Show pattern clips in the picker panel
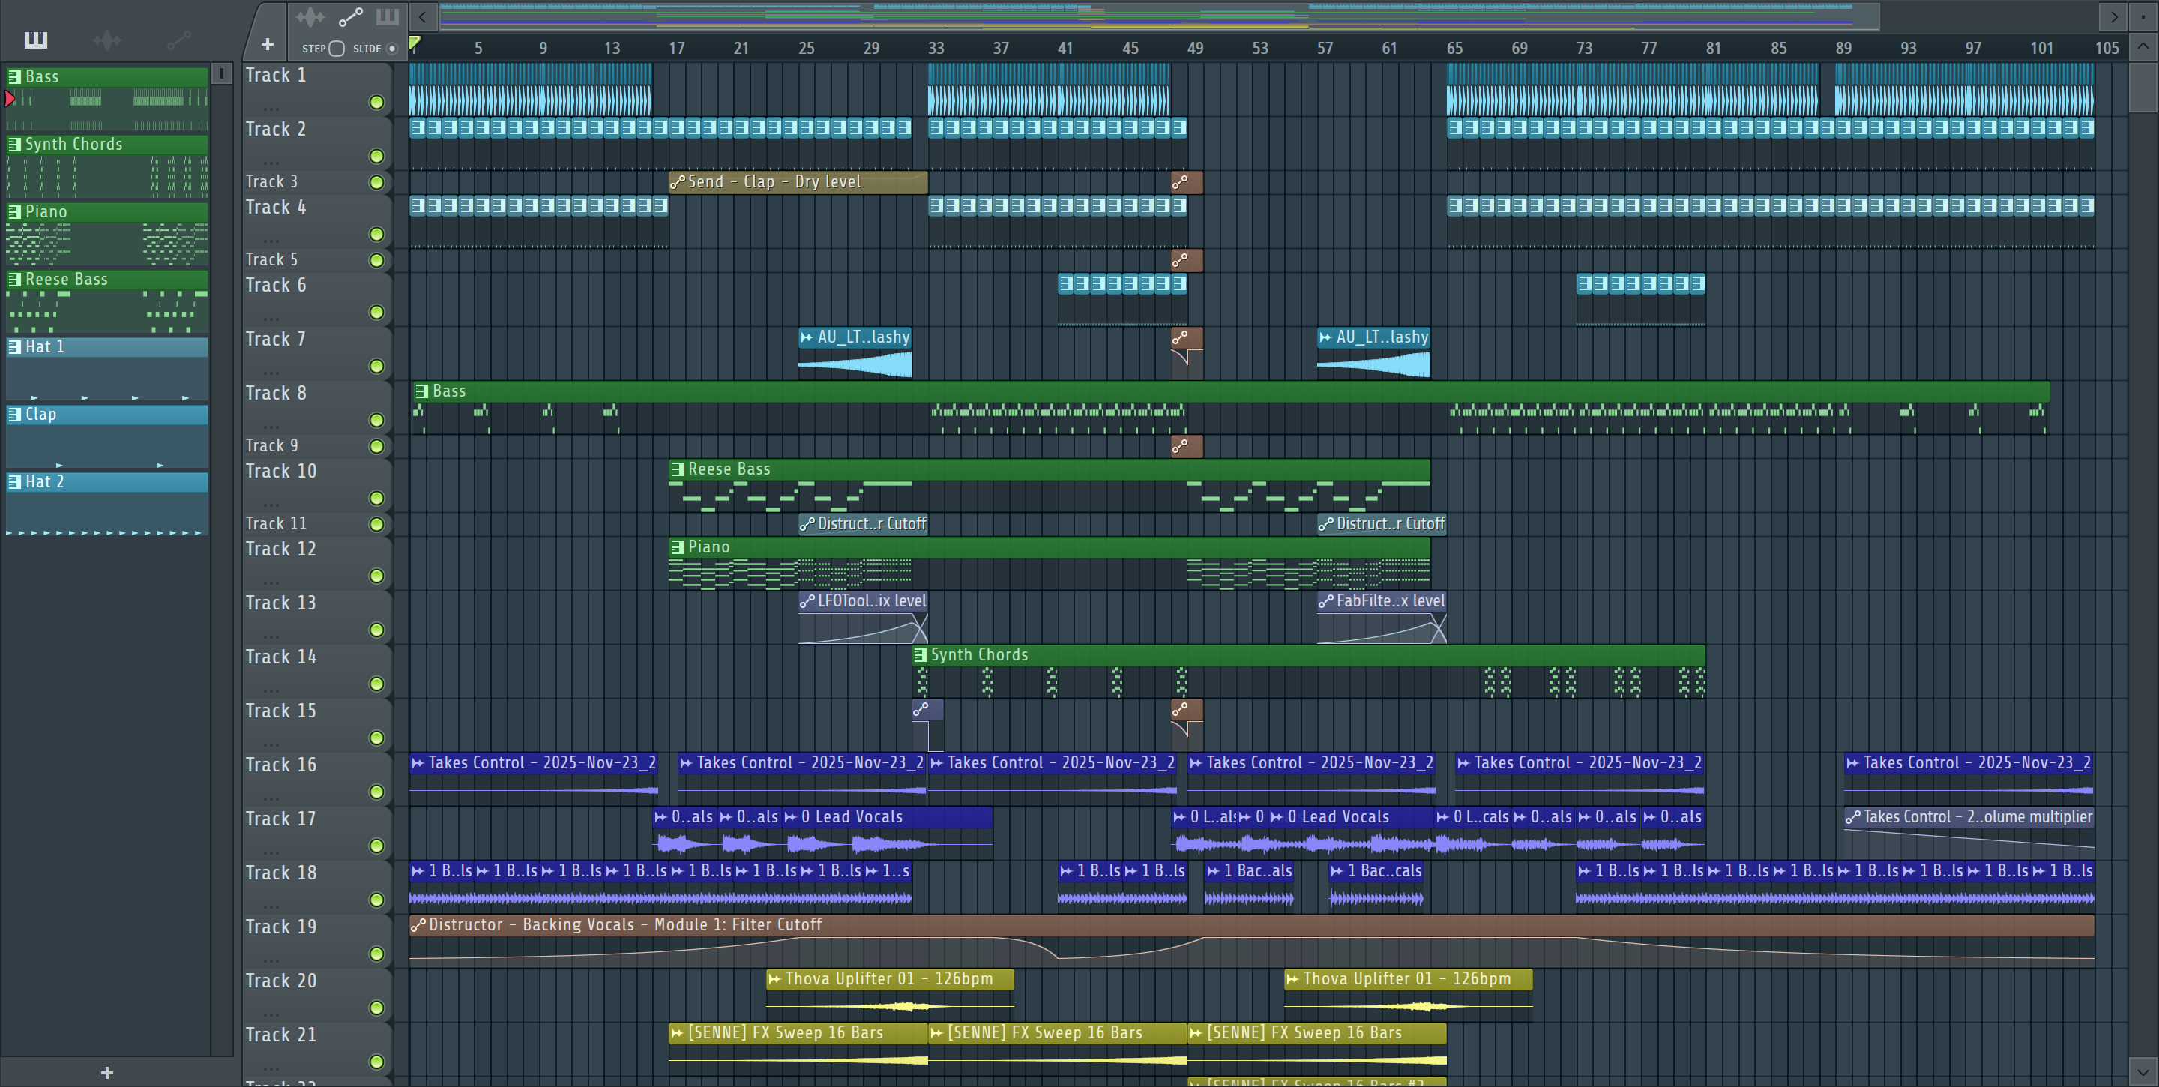Viewport: 2159px width, 1087px height. pyautogui.click(x=35, y=40)
